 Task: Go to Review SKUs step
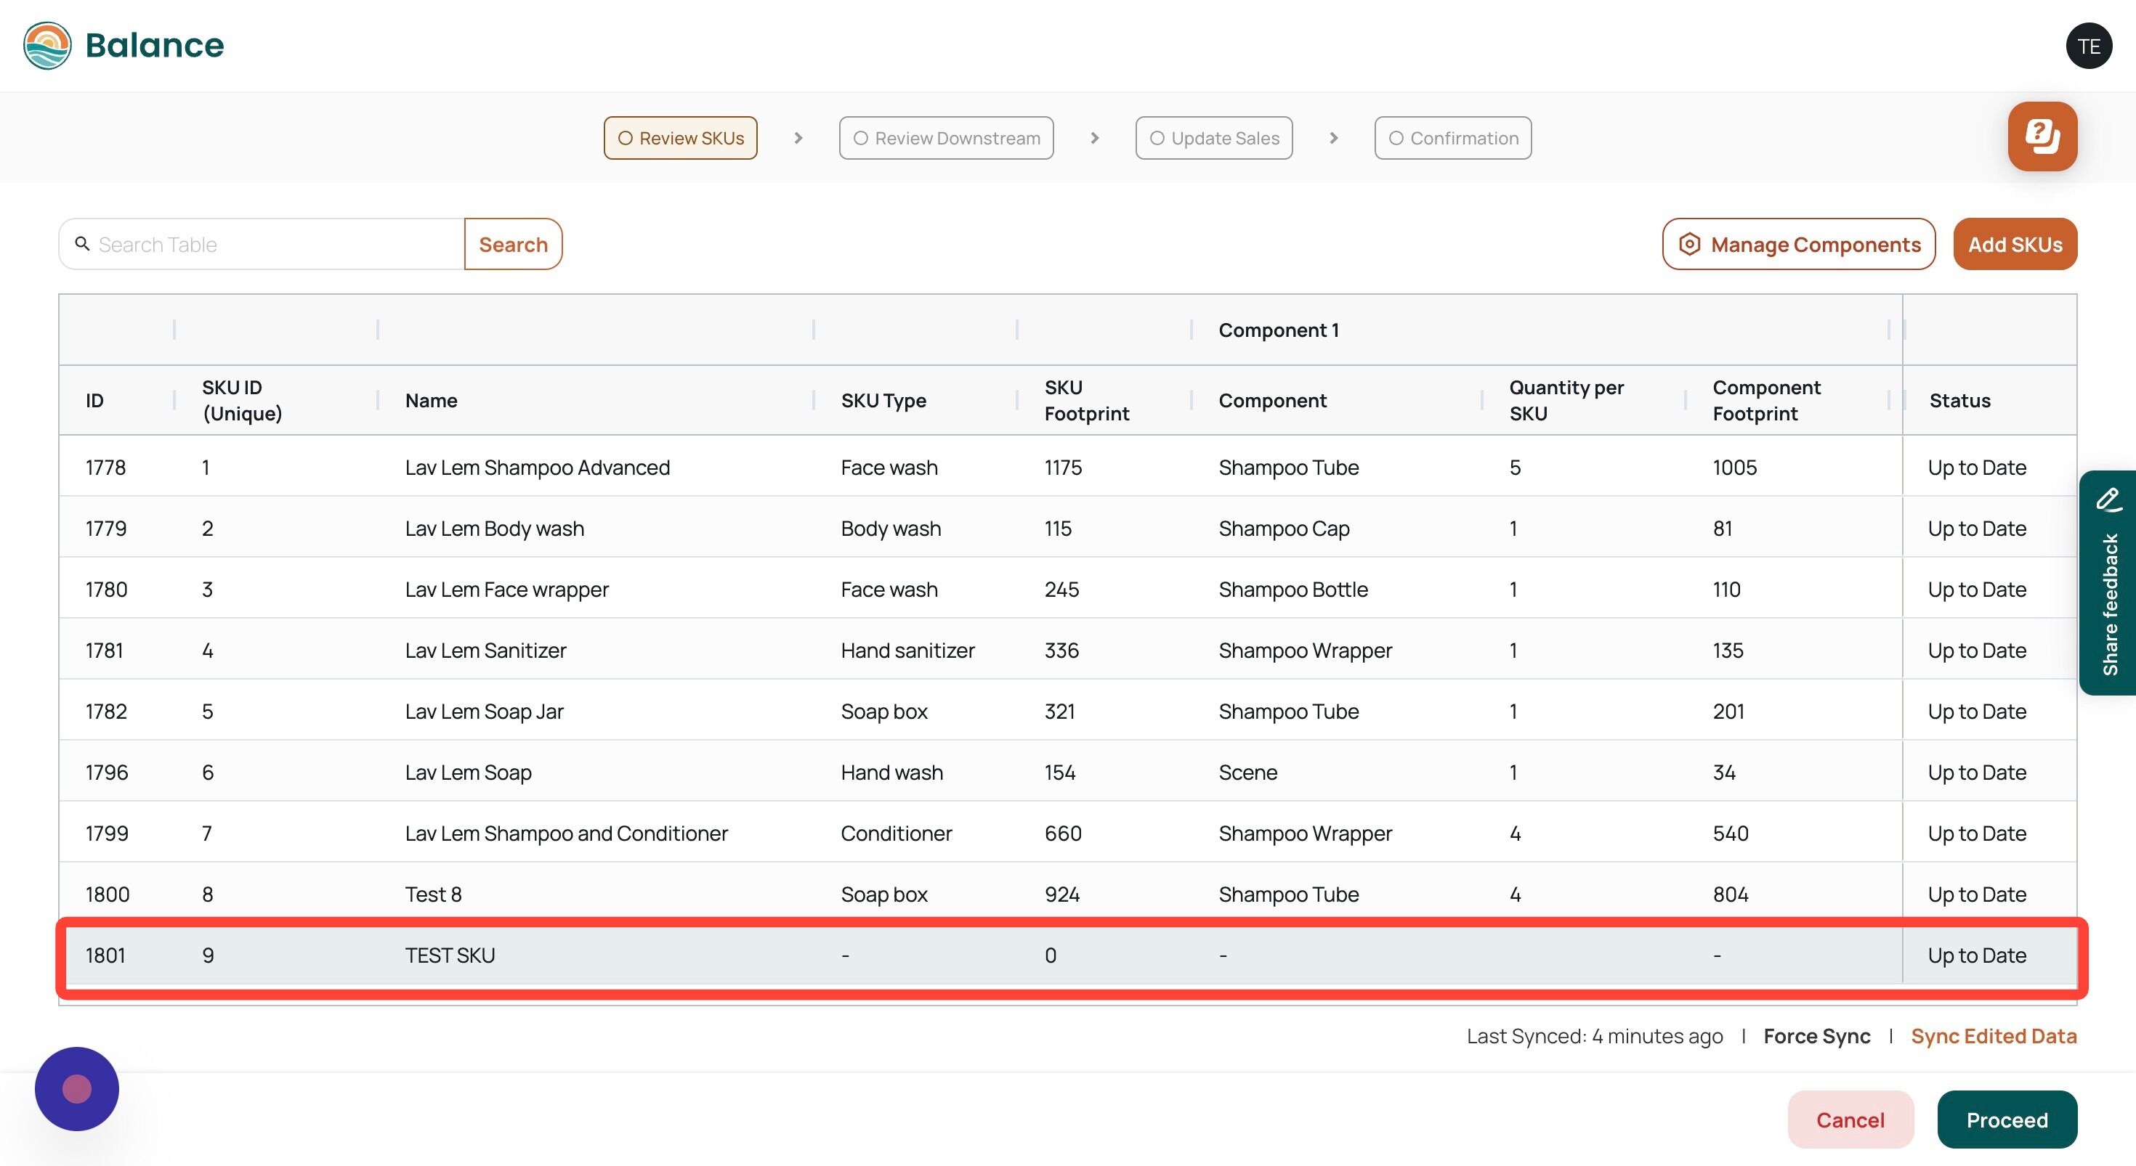coord(680,139)
